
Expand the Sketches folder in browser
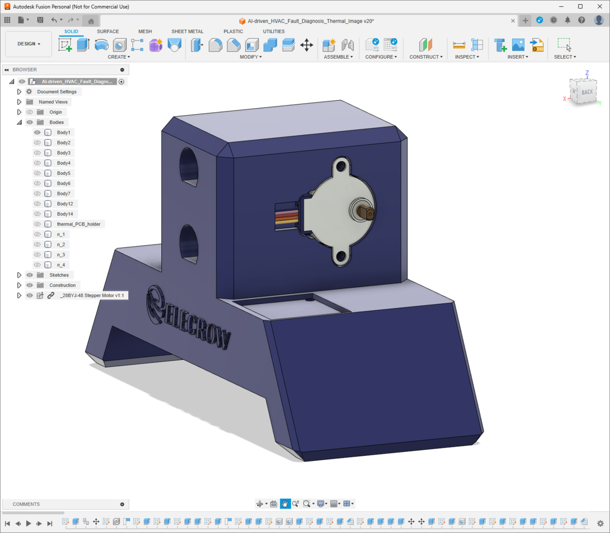19,276
